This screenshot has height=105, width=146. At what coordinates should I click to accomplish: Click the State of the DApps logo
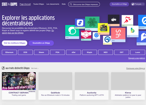coord(9,4)
